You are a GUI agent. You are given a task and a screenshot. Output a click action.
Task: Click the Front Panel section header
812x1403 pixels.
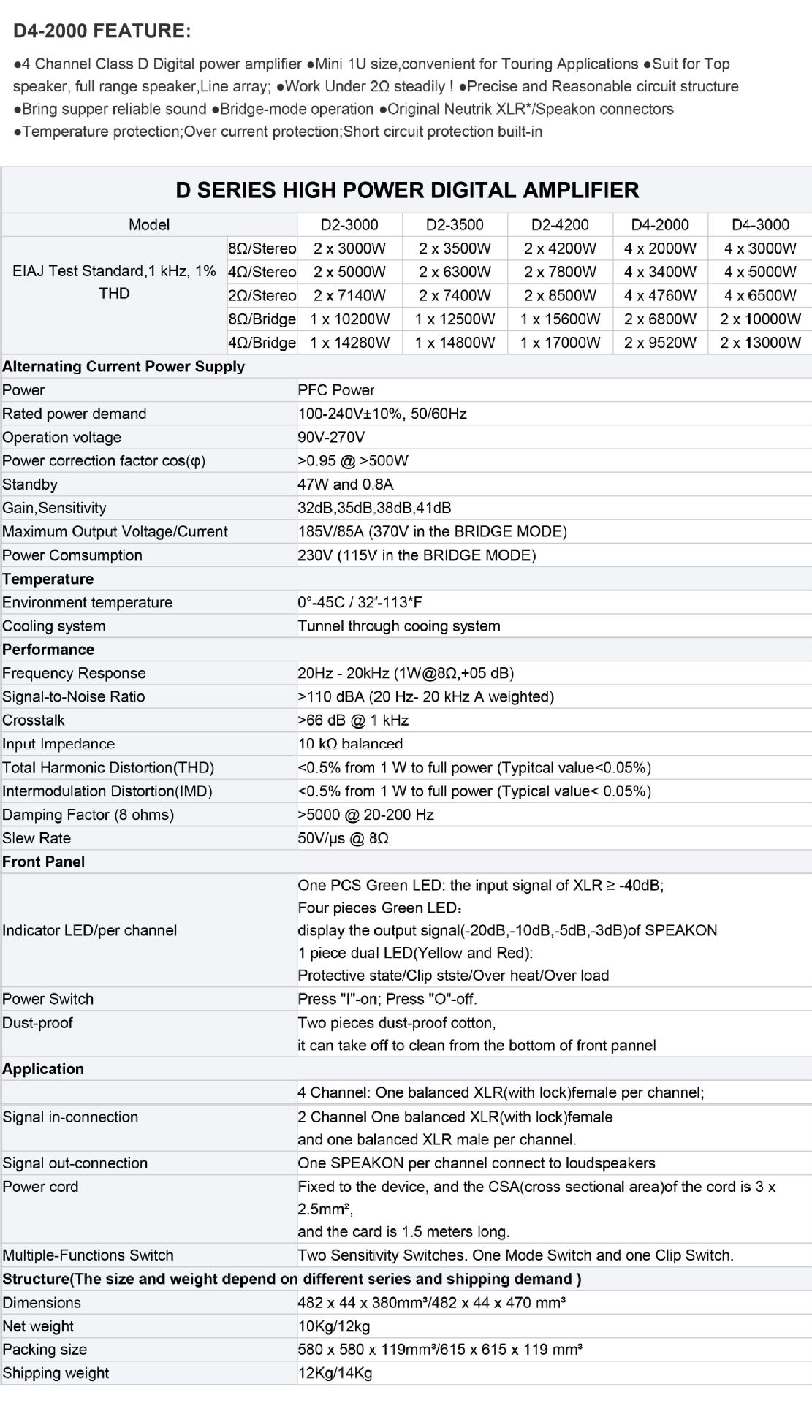[x=44, y=862]
